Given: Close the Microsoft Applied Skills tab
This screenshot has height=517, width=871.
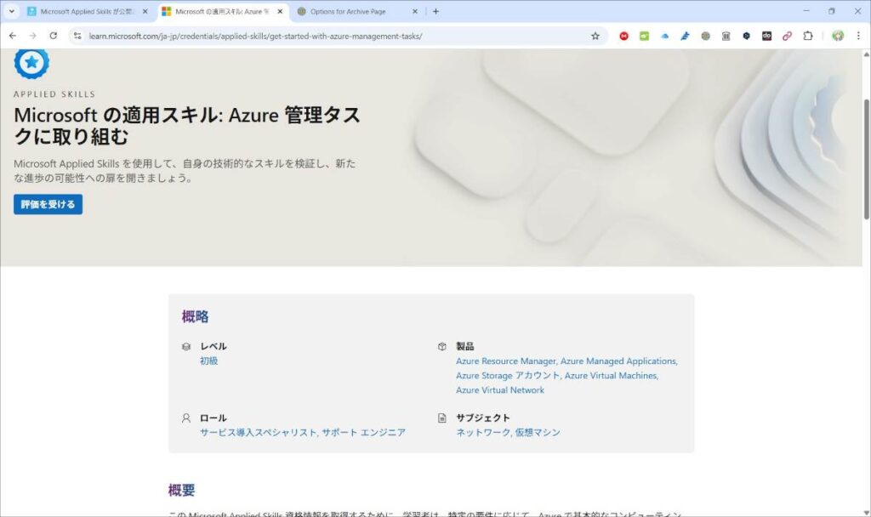Looking at the screenshot, I should pyautogui.click(x=145, y=11).
